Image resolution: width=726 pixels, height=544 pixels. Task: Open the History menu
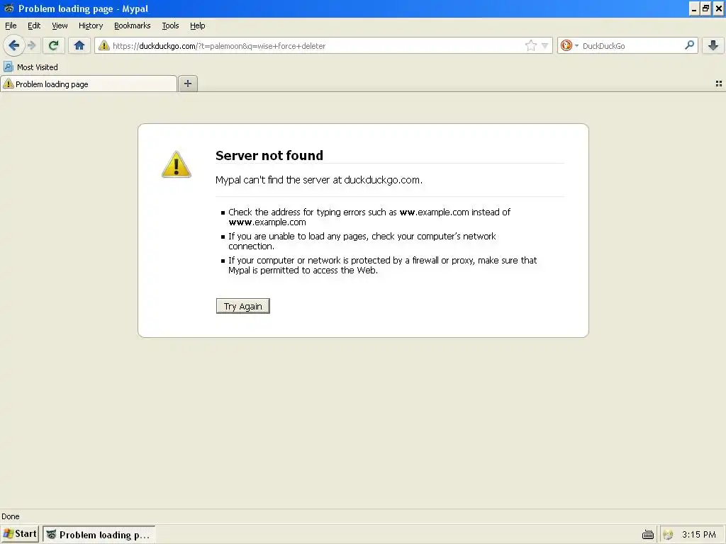pyautogui.click(x=91, y=26)
